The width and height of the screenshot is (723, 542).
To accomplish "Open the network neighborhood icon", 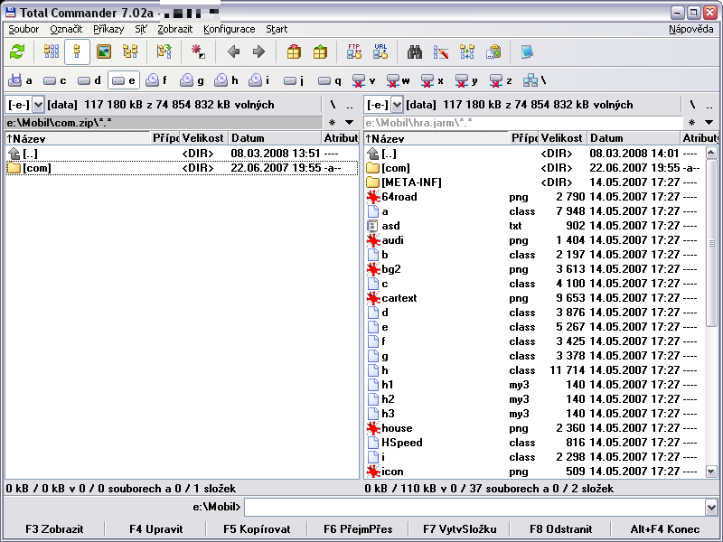I will click(x=534, y=80).
